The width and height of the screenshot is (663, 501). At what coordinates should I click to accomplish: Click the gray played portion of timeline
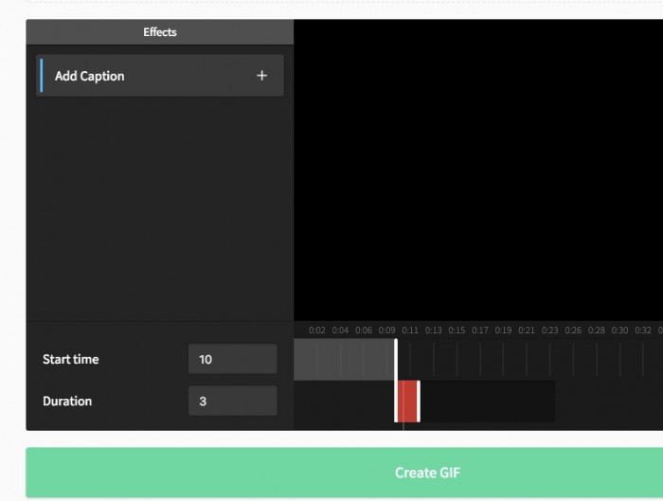(344, 359)
